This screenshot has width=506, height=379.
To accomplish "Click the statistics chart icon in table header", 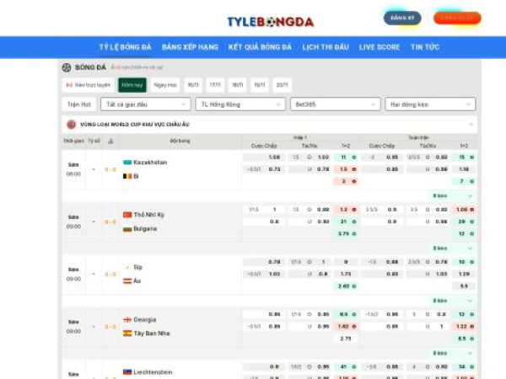I will point(110,141).
